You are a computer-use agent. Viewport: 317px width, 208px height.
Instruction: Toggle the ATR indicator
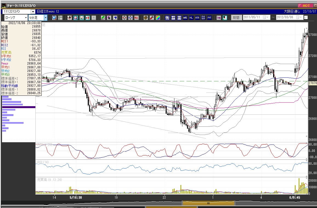pos(197,18)
